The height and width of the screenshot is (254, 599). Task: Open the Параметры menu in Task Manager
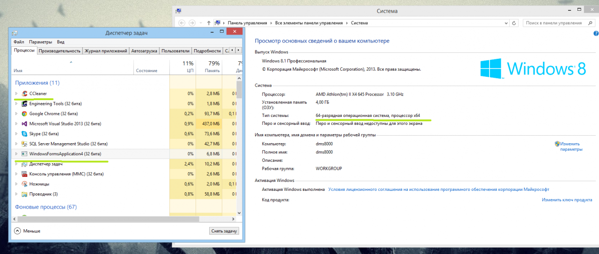click(40, 42)
